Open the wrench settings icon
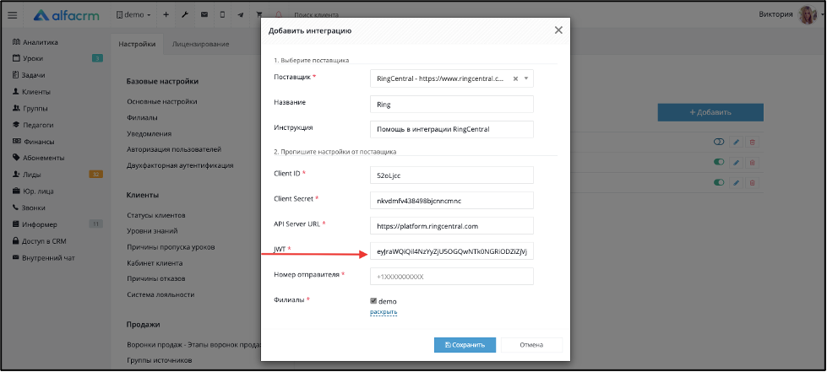Viewport: 827px width, 372px height. coord(185,14)
